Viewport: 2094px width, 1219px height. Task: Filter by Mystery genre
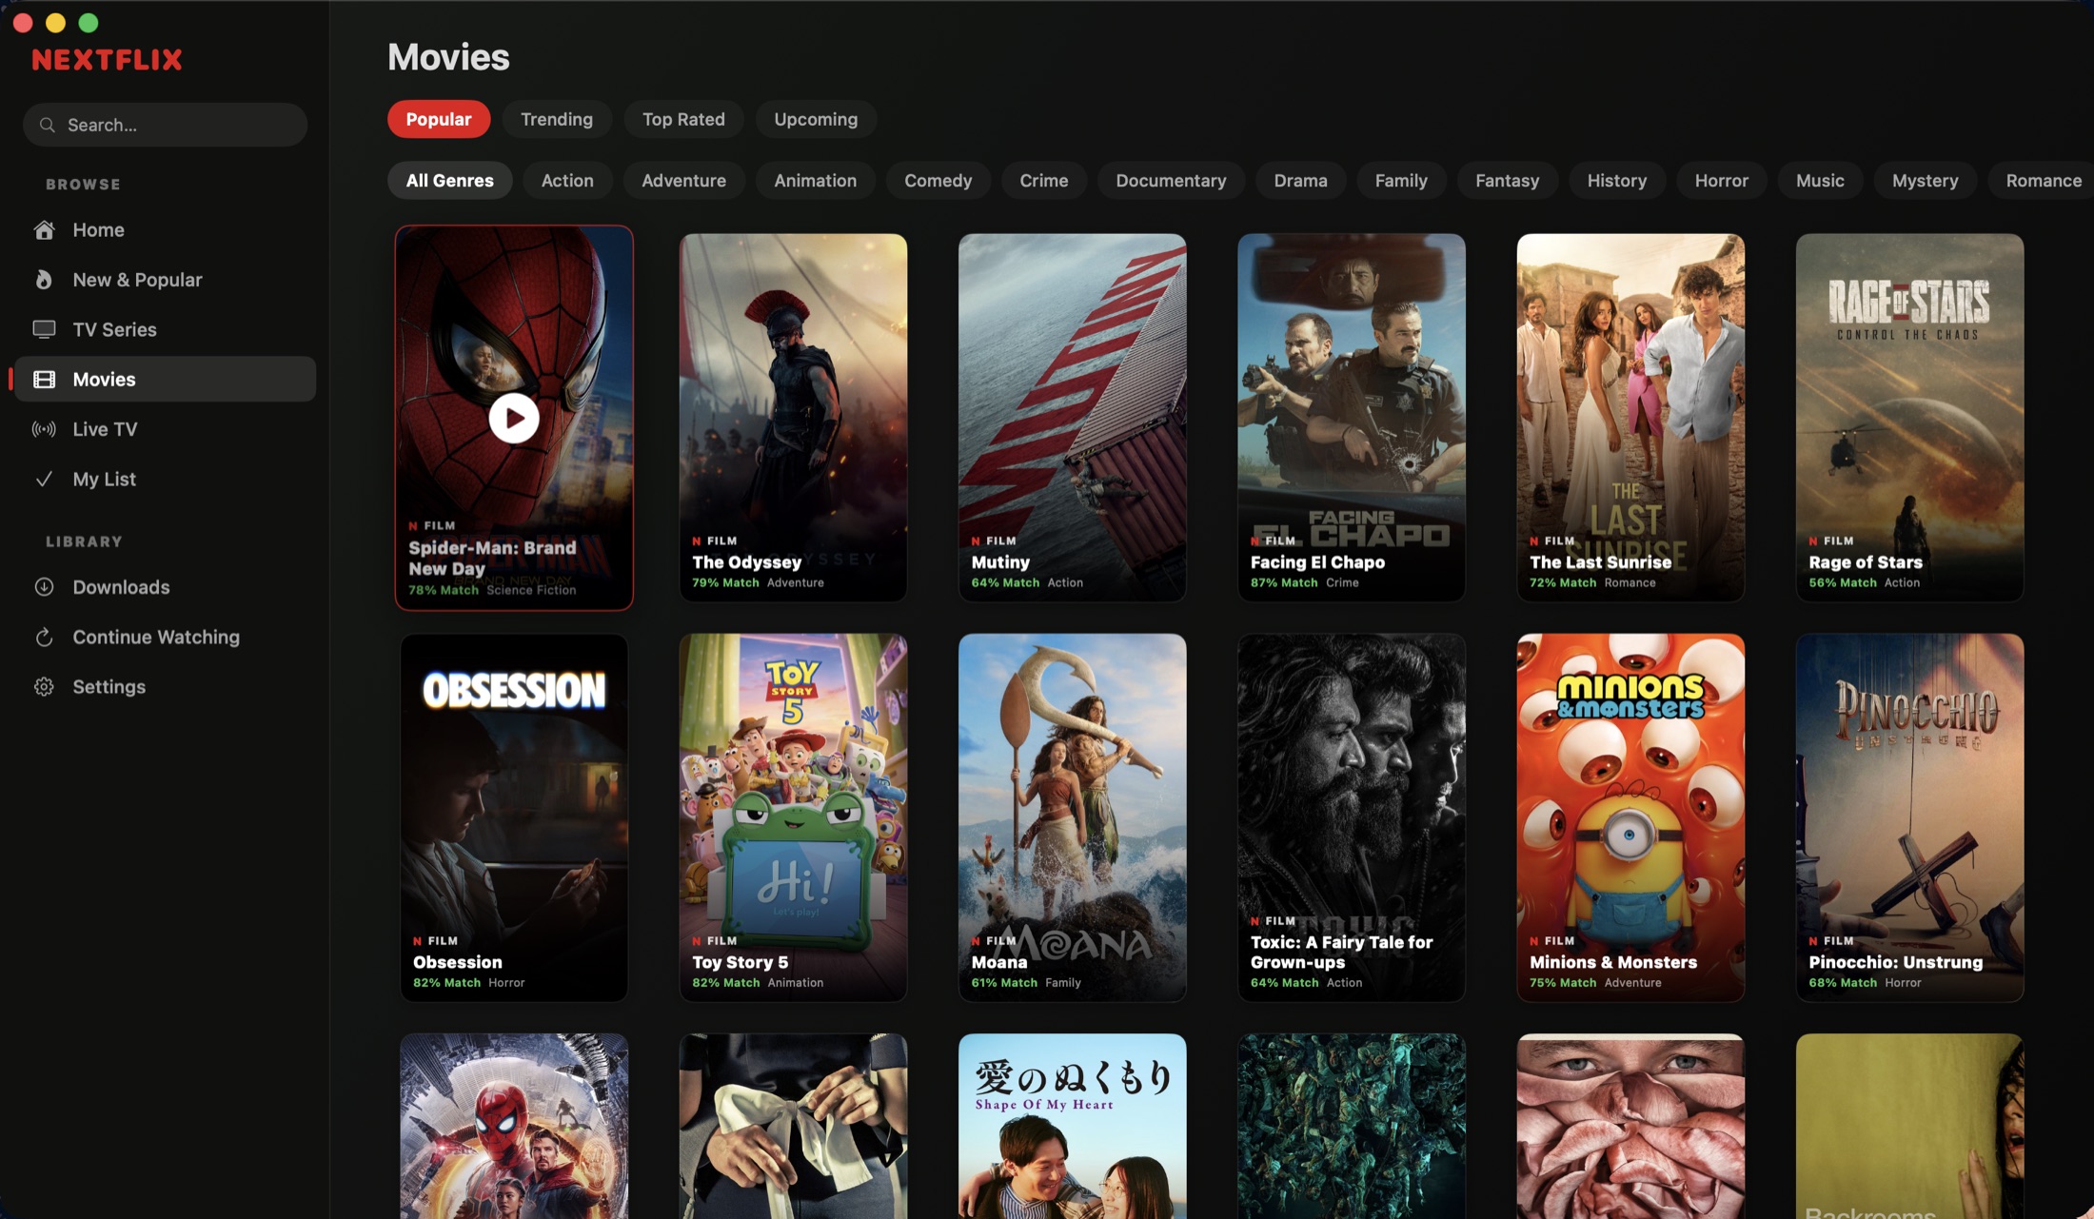click(x=1925, y=180)
